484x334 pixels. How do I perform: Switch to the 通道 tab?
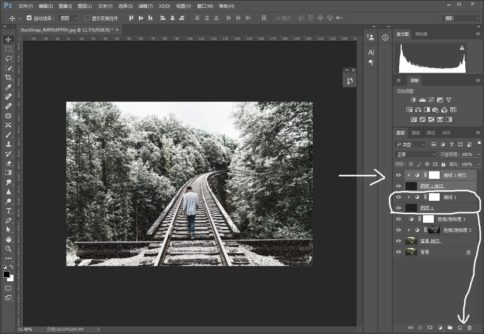[x=416, y=133]
